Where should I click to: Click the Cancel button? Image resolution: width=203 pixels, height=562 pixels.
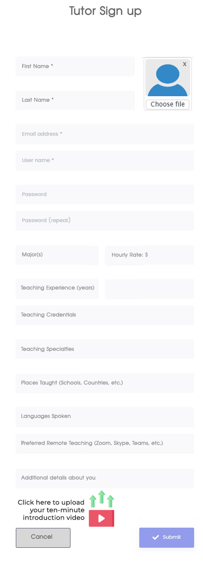pyautogui.click(x=43, y=538)
